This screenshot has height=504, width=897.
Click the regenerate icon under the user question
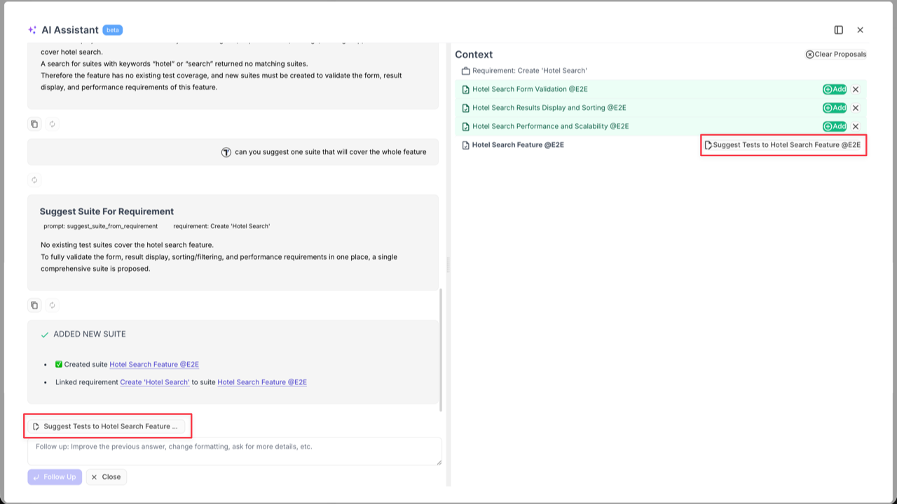pyautogui.click(x=34, y=180)
